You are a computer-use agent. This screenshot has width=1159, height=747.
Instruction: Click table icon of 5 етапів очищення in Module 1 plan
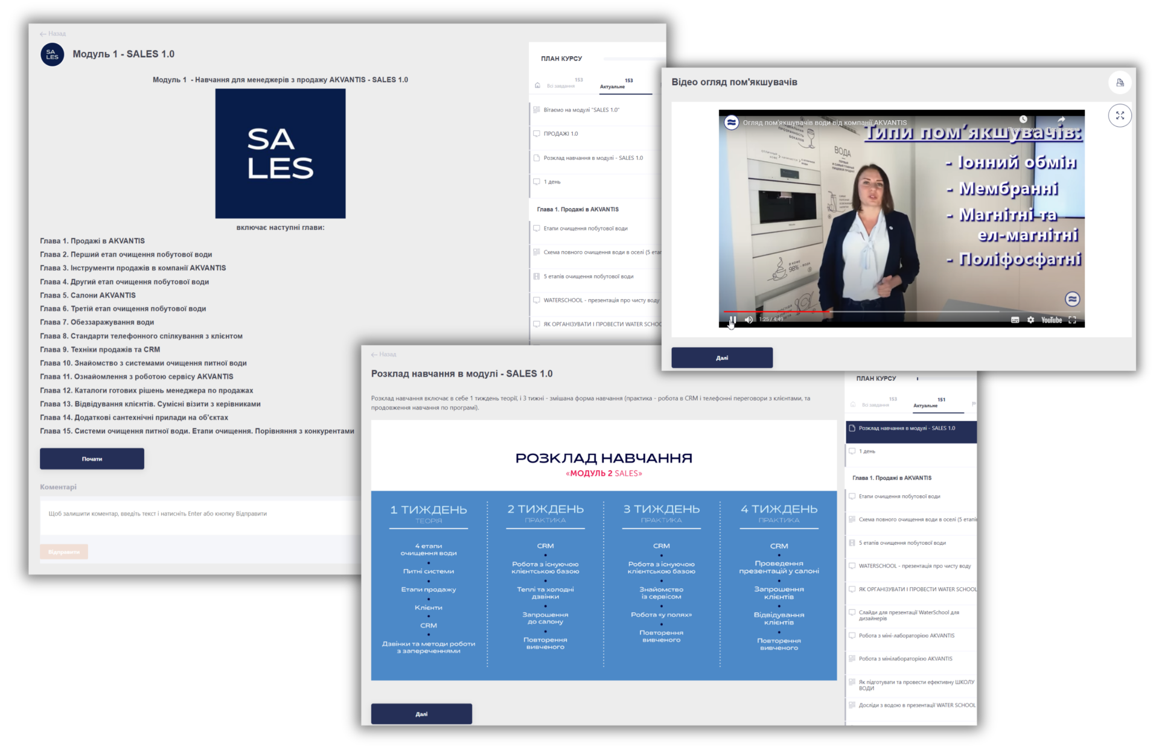537,276
